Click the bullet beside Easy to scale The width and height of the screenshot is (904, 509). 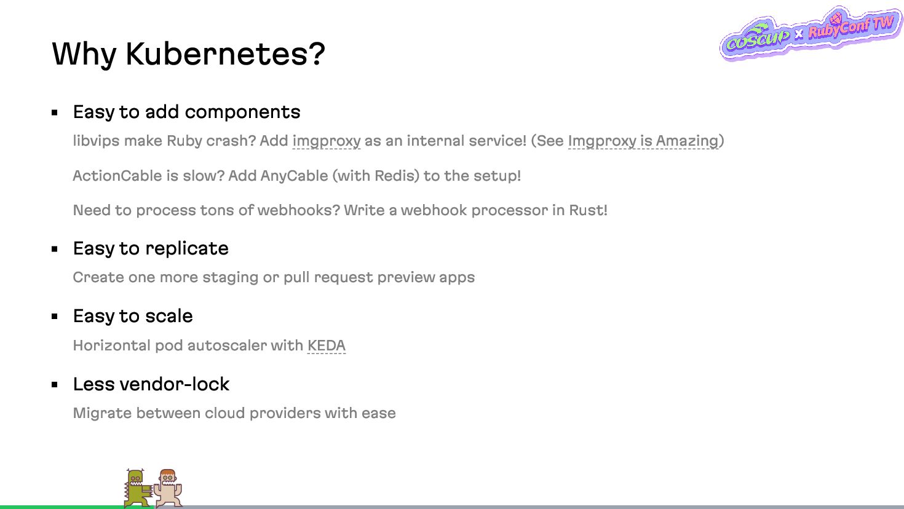(x=55, y=317)
